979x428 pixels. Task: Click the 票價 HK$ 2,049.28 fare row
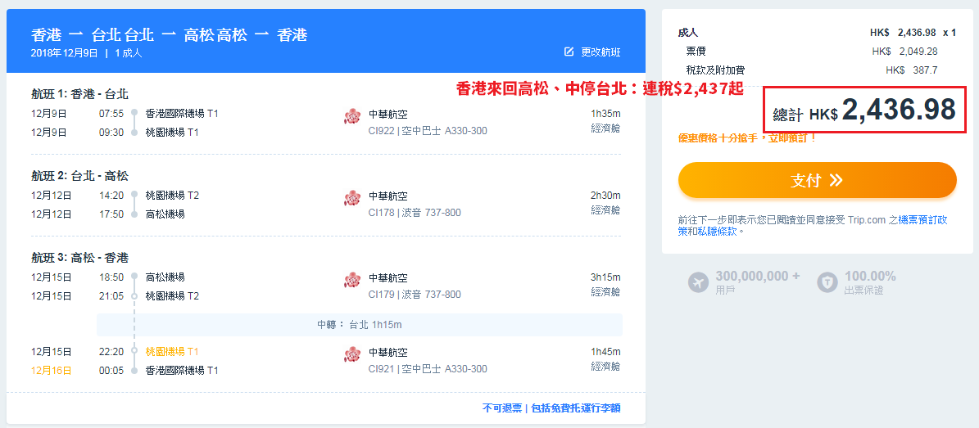(x=812, y=52)
